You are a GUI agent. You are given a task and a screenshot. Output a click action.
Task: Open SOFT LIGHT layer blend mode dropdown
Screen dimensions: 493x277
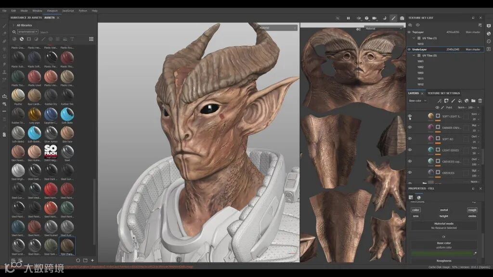(x=475, y=114)
